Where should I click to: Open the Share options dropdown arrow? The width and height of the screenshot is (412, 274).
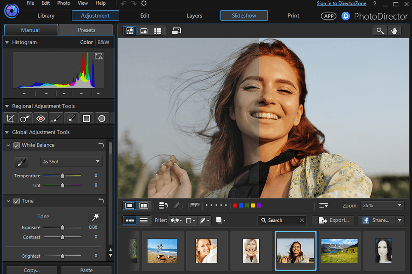(400, 220)
